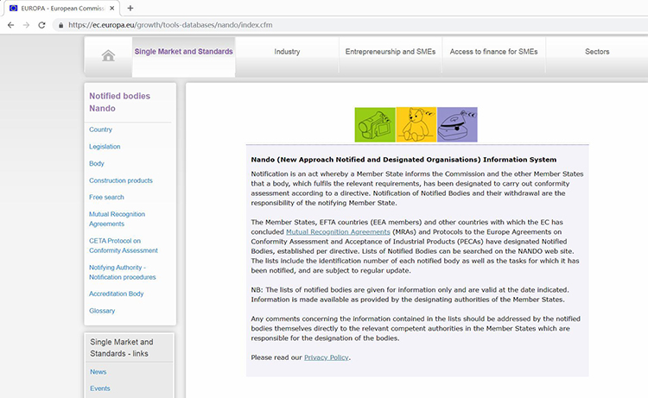Open CETA Protocol on Conformity Assessment
The image size is (648, 398).
[x=124, y=246]
